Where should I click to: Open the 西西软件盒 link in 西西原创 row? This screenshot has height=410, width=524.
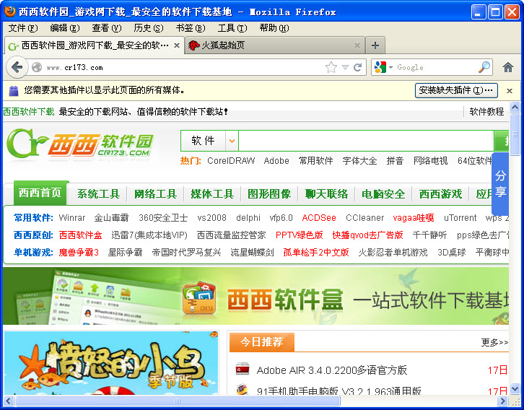tap(81, 235)
